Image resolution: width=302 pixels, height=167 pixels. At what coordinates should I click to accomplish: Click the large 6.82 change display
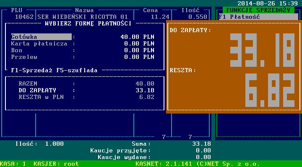[x=270, y=90]
